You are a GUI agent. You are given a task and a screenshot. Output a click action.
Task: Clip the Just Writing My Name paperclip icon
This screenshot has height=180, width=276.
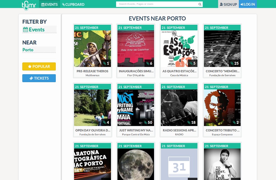(146, 122)
